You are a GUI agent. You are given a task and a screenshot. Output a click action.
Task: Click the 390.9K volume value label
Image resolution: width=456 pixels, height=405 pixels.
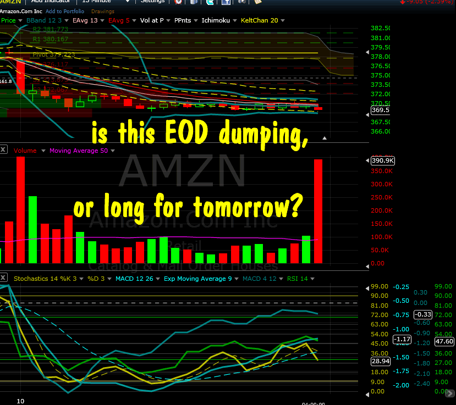[383, 160]
